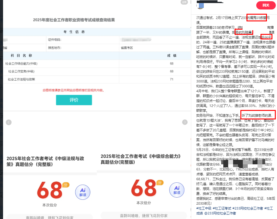The width and height of the screenshot is (277, 219).
Task: Open the @233网校社会工作者 mention
Action: click(221, 213)
